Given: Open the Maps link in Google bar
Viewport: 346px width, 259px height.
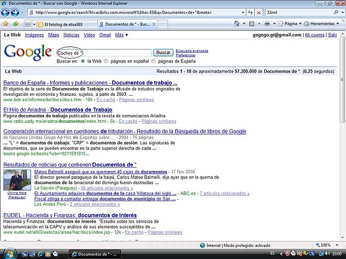Looking at the screenshot, I should point(54,35).
